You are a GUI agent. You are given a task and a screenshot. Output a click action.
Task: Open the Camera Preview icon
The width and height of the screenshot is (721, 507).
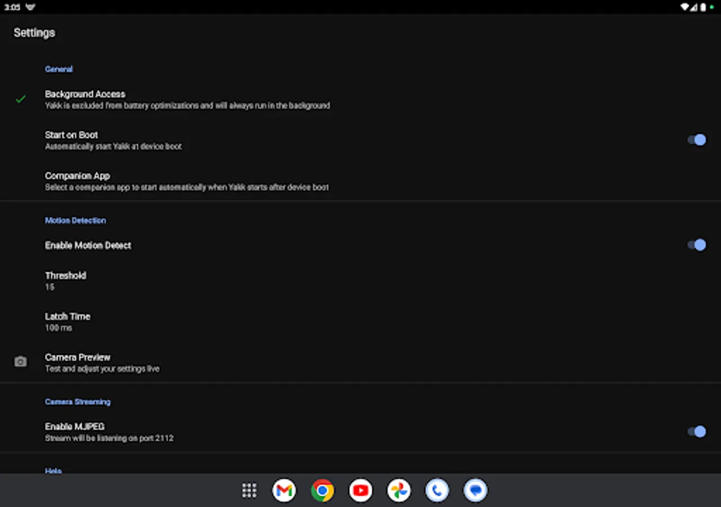[x=20, y=361]
